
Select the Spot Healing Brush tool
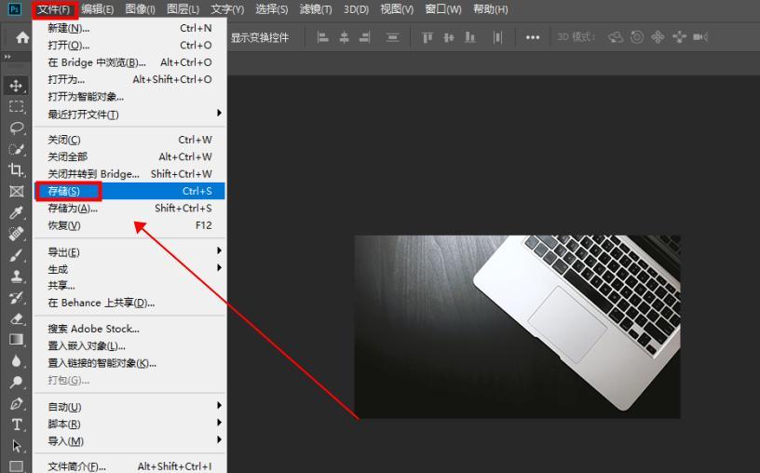16,234
